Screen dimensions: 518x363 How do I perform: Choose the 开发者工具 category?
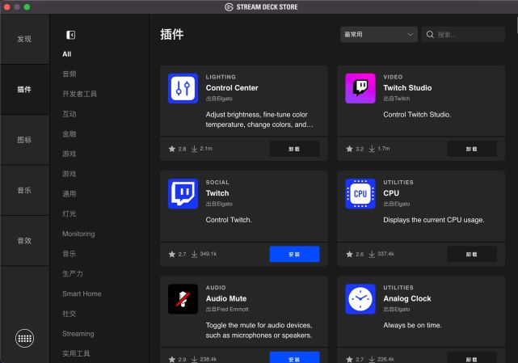80,94
